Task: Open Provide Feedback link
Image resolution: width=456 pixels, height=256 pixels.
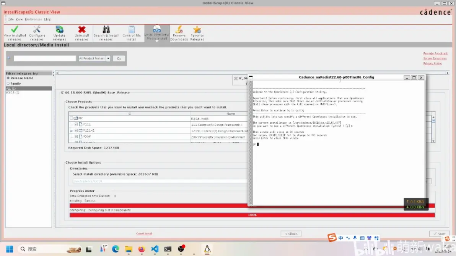Action: pos(435,53)
